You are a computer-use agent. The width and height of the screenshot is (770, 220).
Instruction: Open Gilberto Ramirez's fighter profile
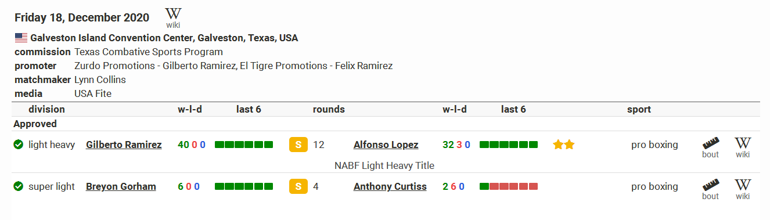pos(124,145)
